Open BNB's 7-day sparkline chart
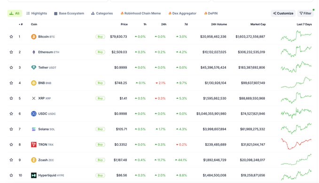The image size is (319, 183). (296, 82)
